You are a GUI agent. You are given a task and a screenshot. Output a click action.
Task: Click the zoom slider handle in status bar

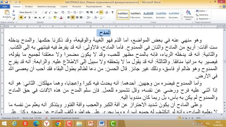coord(215,118)
